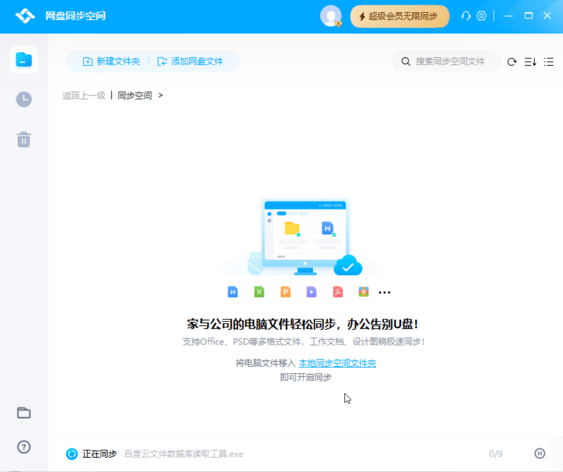Screen dimensions: 563x472
Task: Click the 新建文件夹 button
Action: pos(112,61)
